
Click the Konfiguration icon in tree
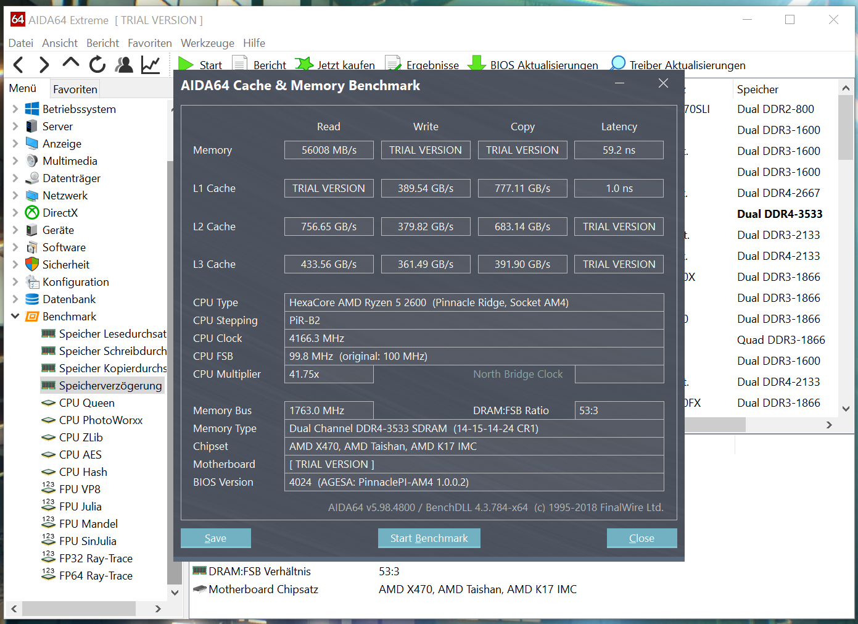32,282
